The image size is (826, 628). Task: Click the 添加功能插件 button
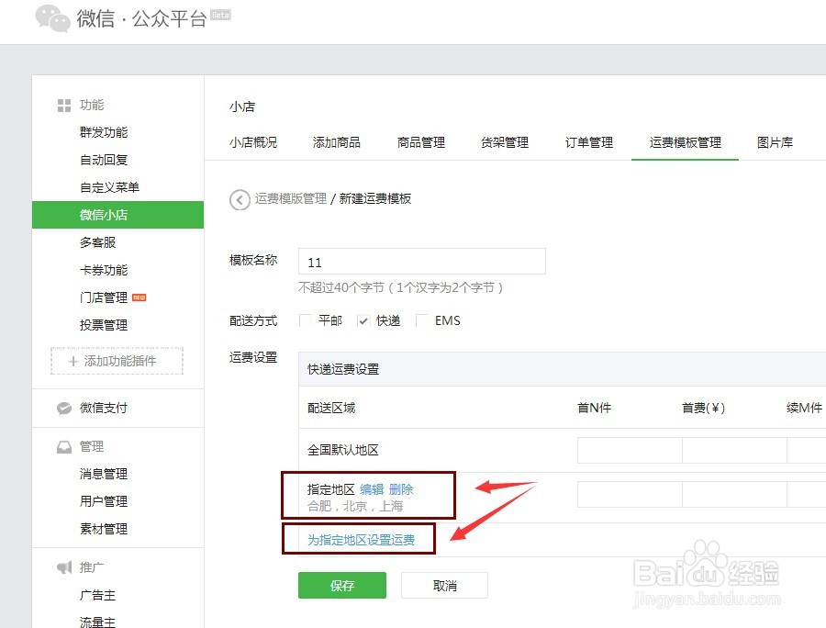pos(117,361)
